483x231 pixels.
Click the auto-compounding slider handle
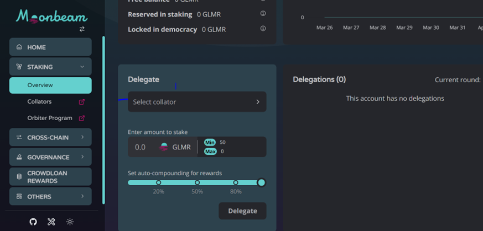[x=261, y=182]
